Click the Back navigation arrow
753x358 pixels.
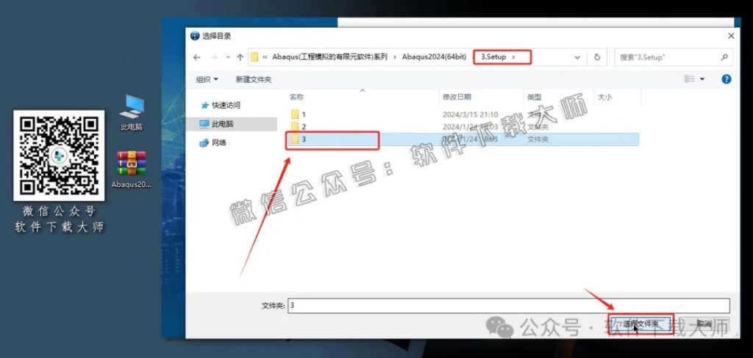tap(196, 57)
